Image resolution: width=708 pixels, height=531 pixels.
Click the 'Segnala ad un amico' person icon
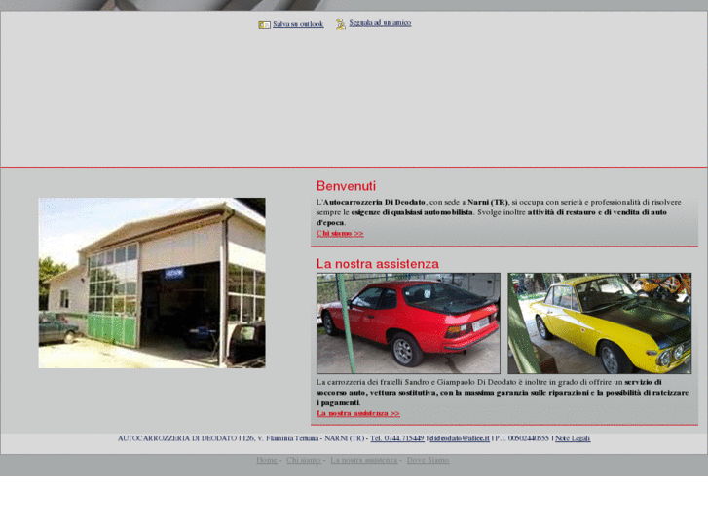[341, 24]
